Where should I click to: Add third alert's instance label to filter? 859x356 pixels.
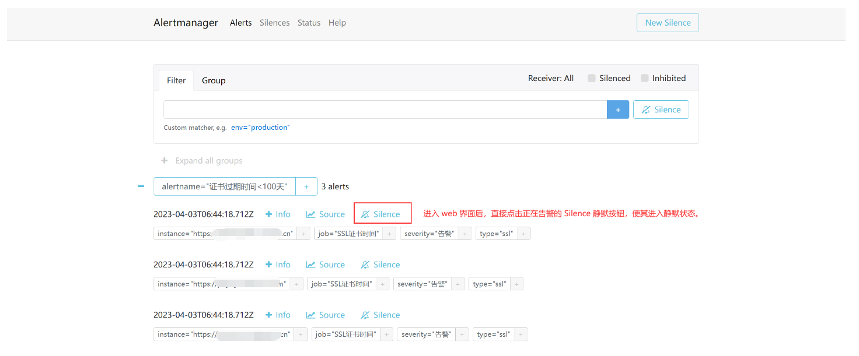pyautogui.click(x=301, y=334)
